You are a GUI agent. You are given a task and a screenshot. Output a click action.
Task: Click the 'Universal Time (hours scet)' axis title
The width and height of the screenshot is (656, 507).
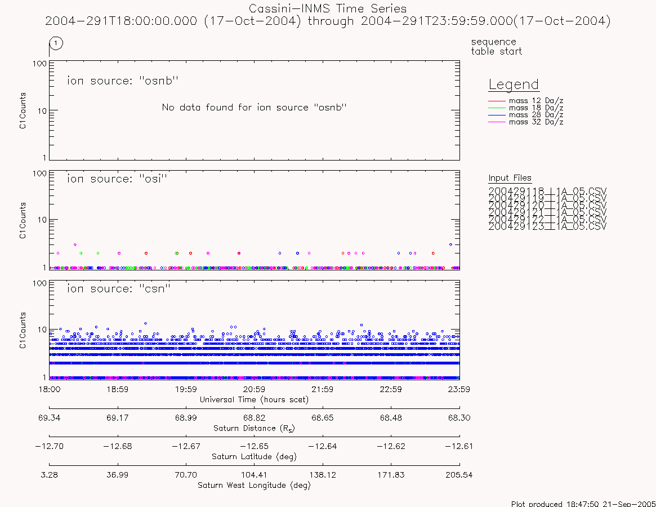click(x=255, y=400)
